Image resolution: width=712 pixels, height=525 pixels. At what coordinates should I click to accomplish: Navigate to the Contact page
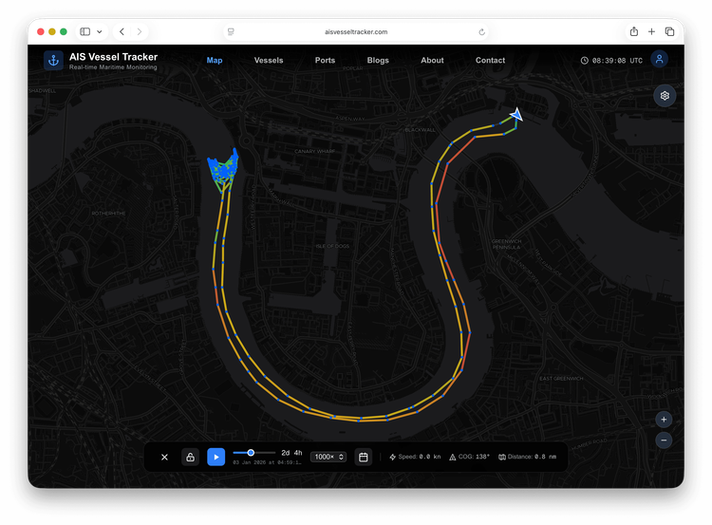(x=490, y=60)
